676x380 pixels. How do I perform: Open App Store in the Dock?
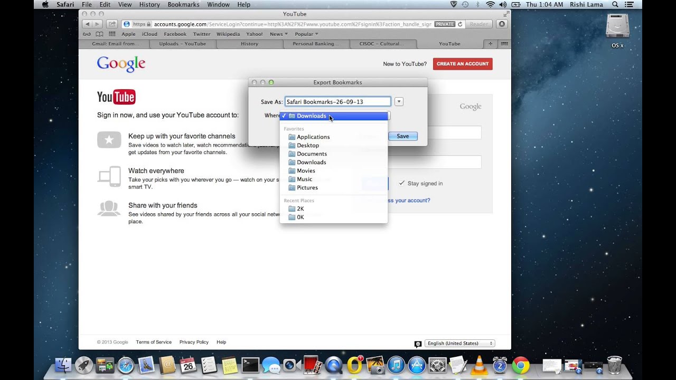coord(417,365)
